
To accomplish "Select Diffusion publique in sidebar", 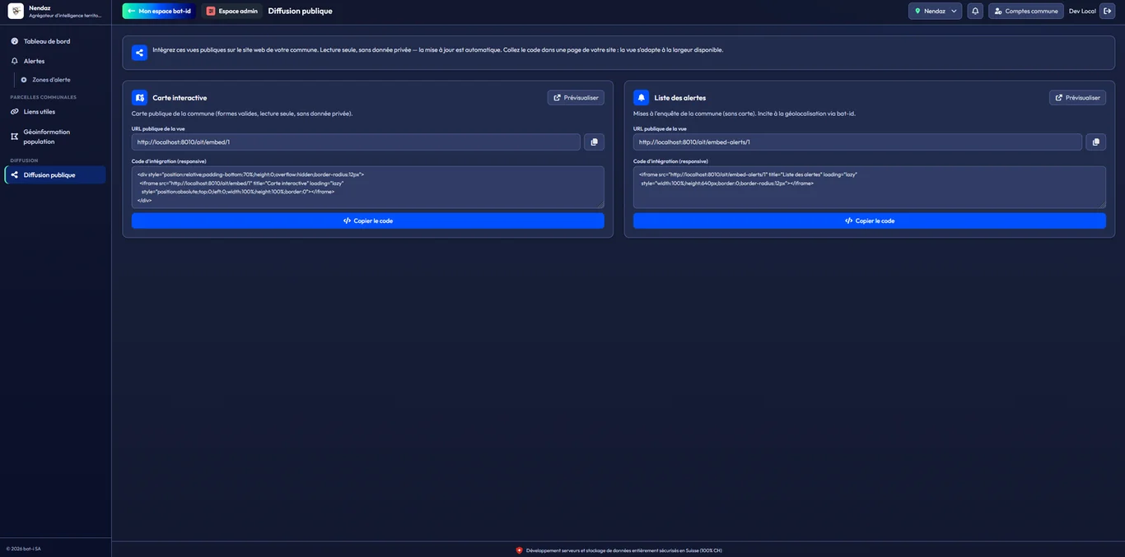I will coord(55,174).
